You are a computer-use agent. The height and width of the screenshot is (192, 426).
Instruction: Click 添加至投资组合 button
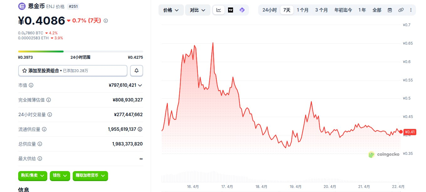(73, 71)
